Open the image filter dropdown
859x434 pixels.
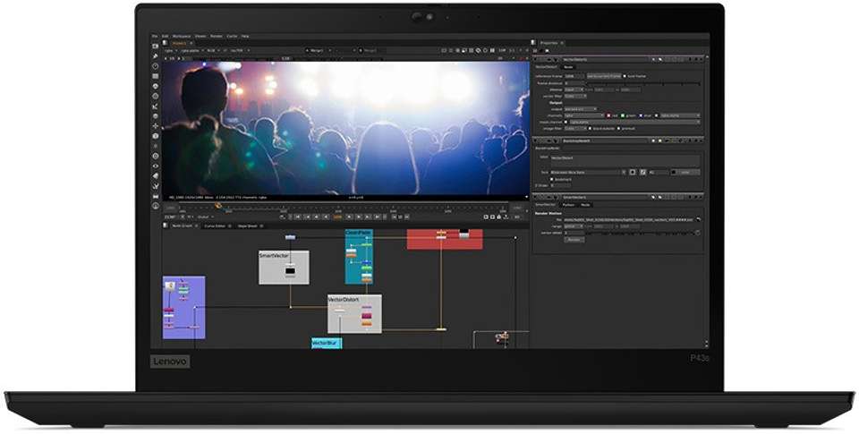575,128
